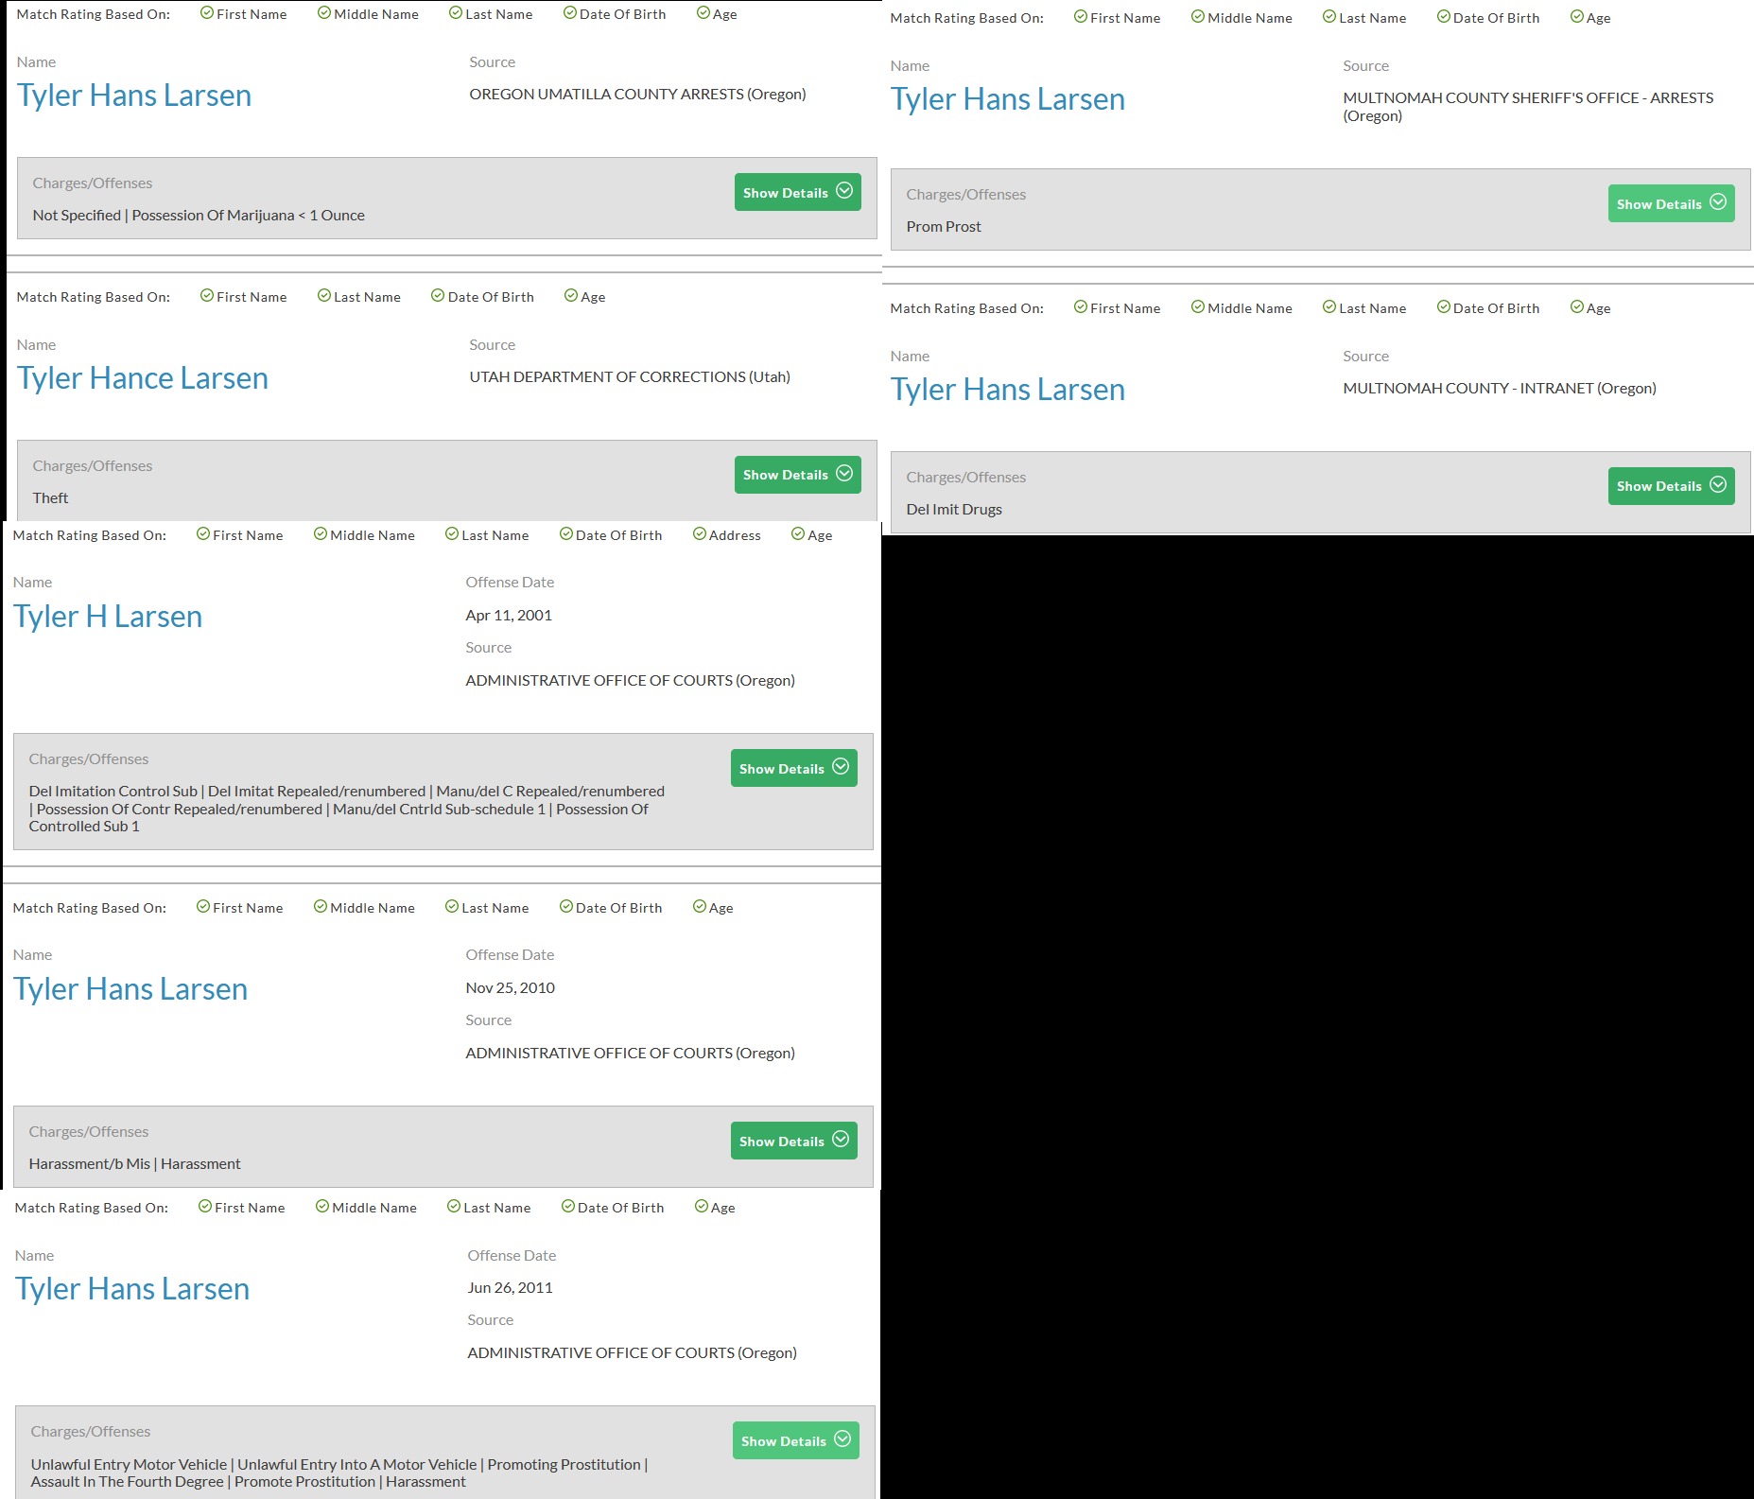Click chevron icon on Del Imit Drugs details
Screen dimensions: 1754x1499
point(1718,485)
